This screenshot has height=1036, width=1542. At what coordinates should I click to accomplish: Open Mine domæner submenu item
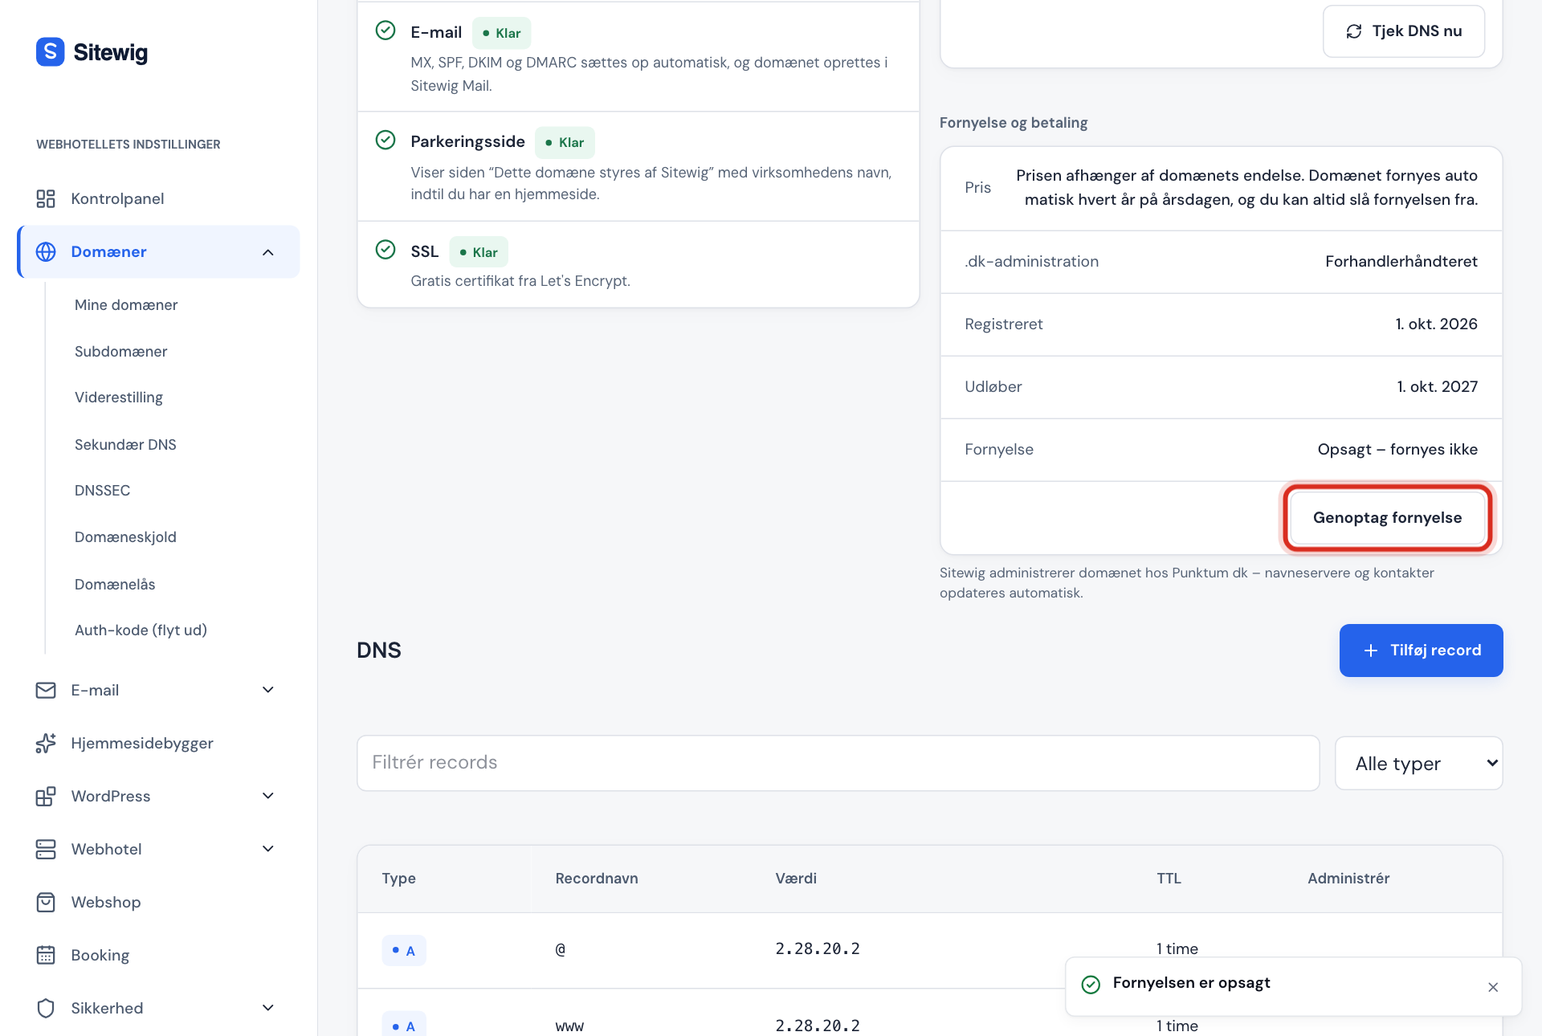coord(126,305)
